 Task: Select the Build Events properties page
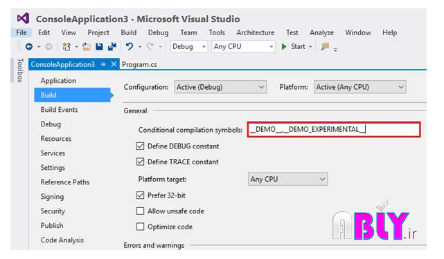(59, 110)
